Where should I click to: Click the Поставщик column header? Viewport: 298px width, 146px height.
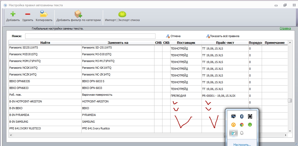click(x=186, y=43)
